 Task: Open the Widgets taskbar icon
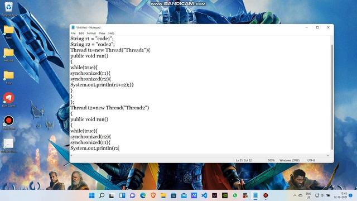[122, 195]
